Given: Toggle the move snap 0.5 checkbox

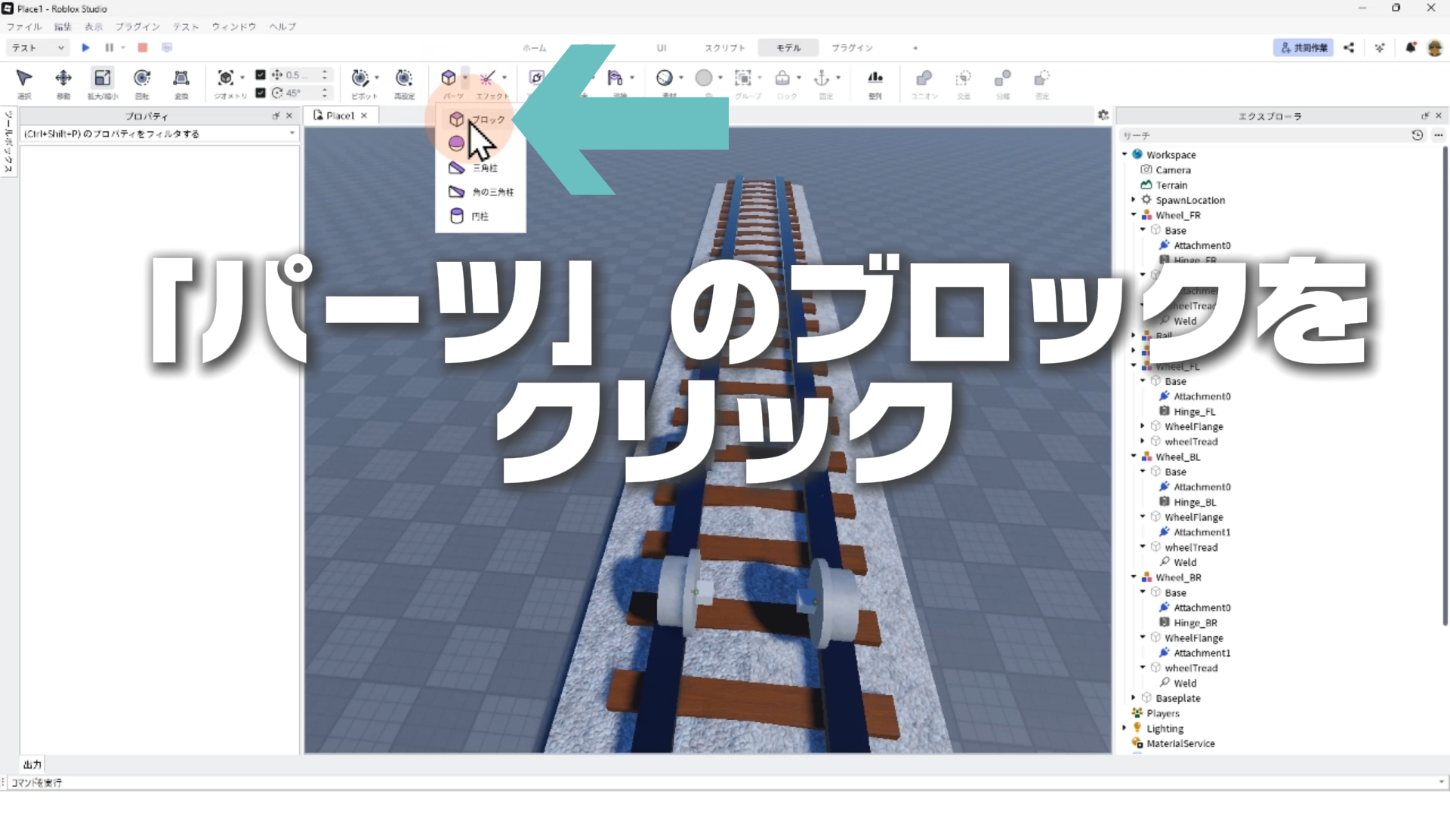Looking at the screenshot, I should (261, 75).
